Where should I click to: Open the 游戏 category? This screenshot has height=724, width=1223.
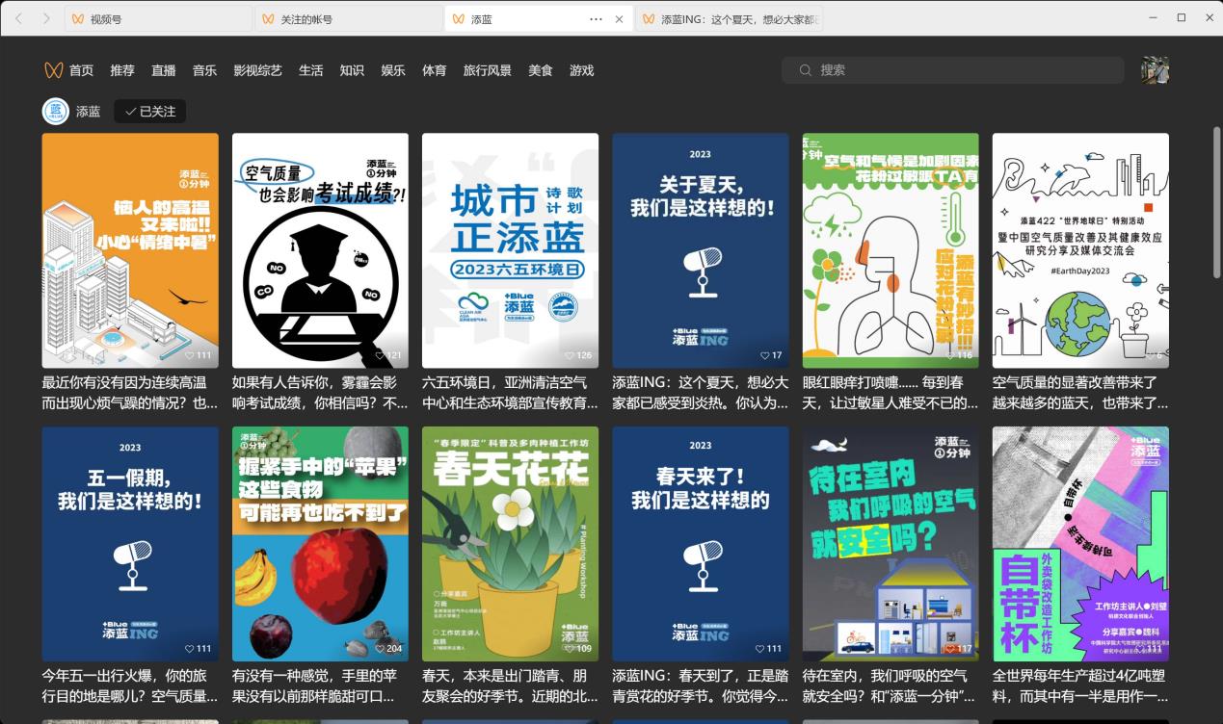tap(582, 70)
